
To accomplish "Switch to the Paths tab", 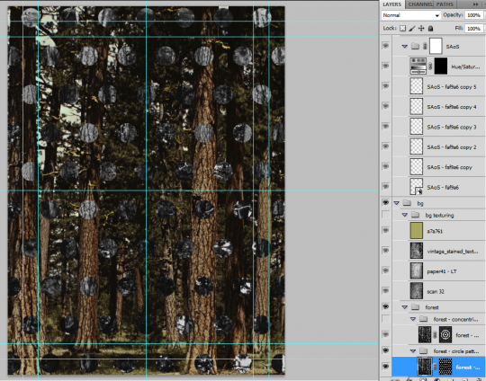I will pyautogui.click(x=445, y=4).
